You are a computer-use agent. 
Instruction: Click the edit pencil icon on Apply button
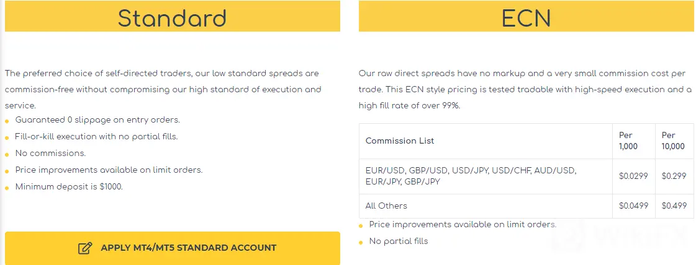click(x=85, y=248)
